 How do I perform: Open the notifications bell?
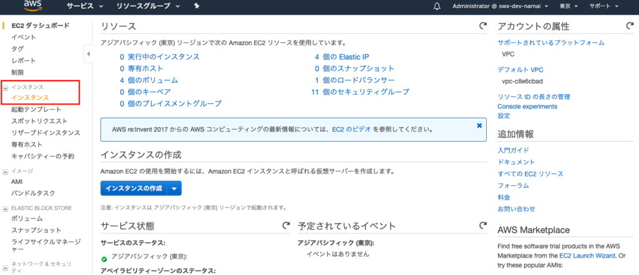click(437, 6)
